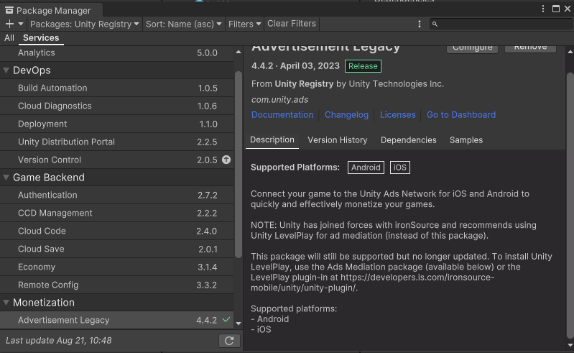
Task: Select the Analytics package row
Action: [x=117, y=52]
